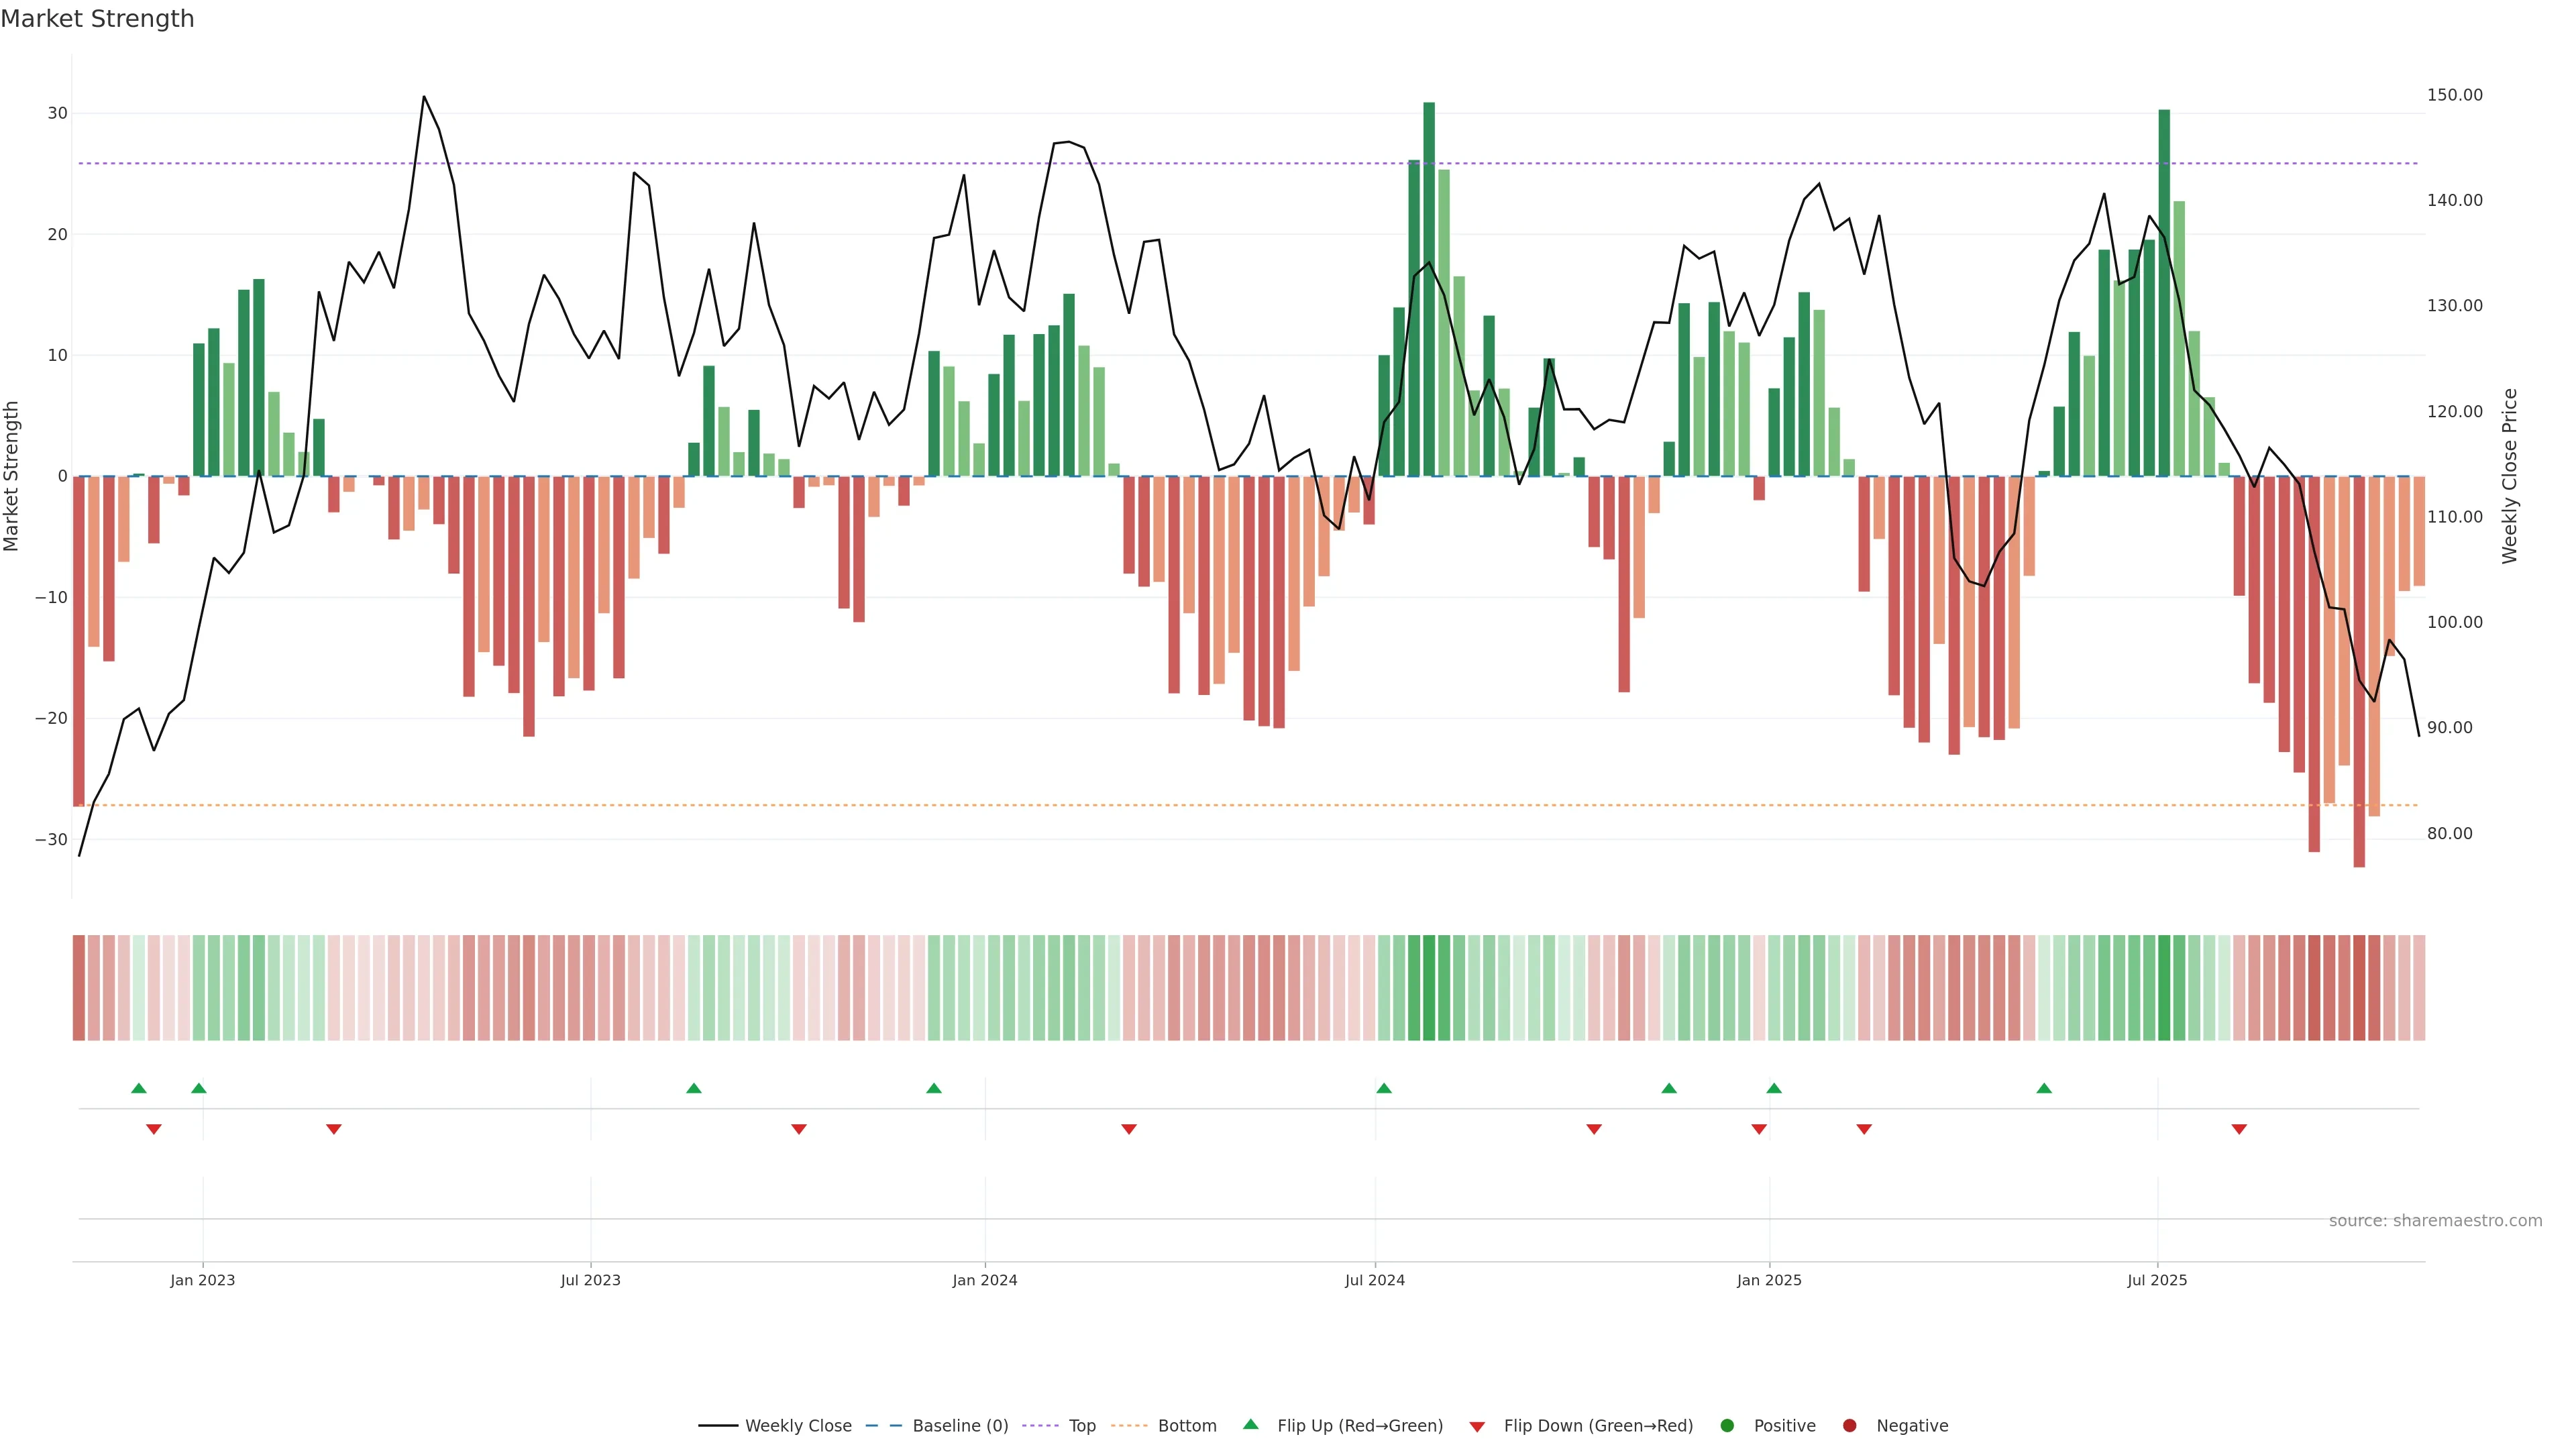Click the Market Strength chart title
The height and width of the screenshot is (1449, 2576).
point(97,19)
